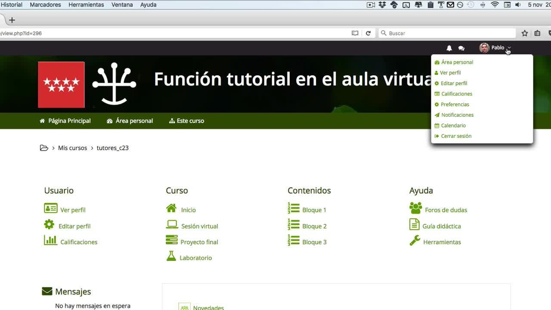
Task: Click the Buscar search field
Action: pos(447,33)
